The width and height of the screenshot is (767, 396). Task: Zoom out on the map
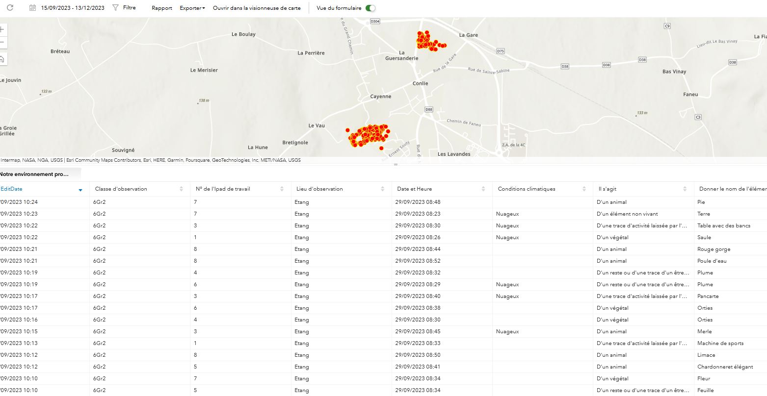[x=2, y=43]
